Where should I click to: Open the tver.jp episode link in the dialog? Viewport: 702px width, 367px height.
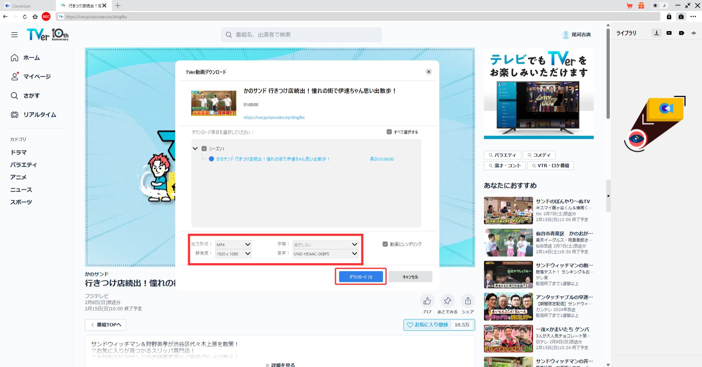click(x=274, y=117)
